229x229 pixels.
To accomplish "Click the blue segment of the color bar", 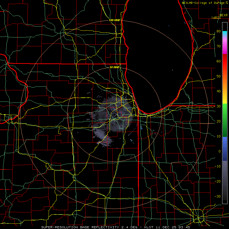I will coord(225,149).
